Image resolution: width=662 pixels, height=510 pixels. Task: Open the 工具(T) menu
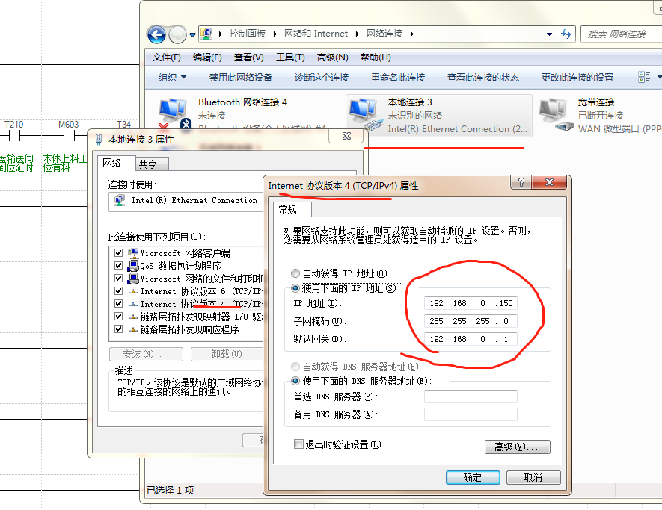[x=289, y=57]
